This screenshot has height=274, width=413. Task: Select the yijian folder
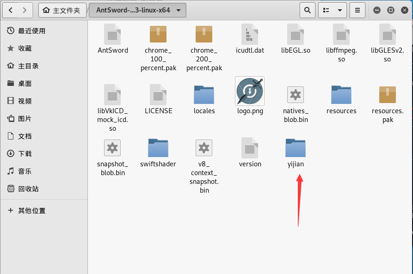click(x=296, y=152)
